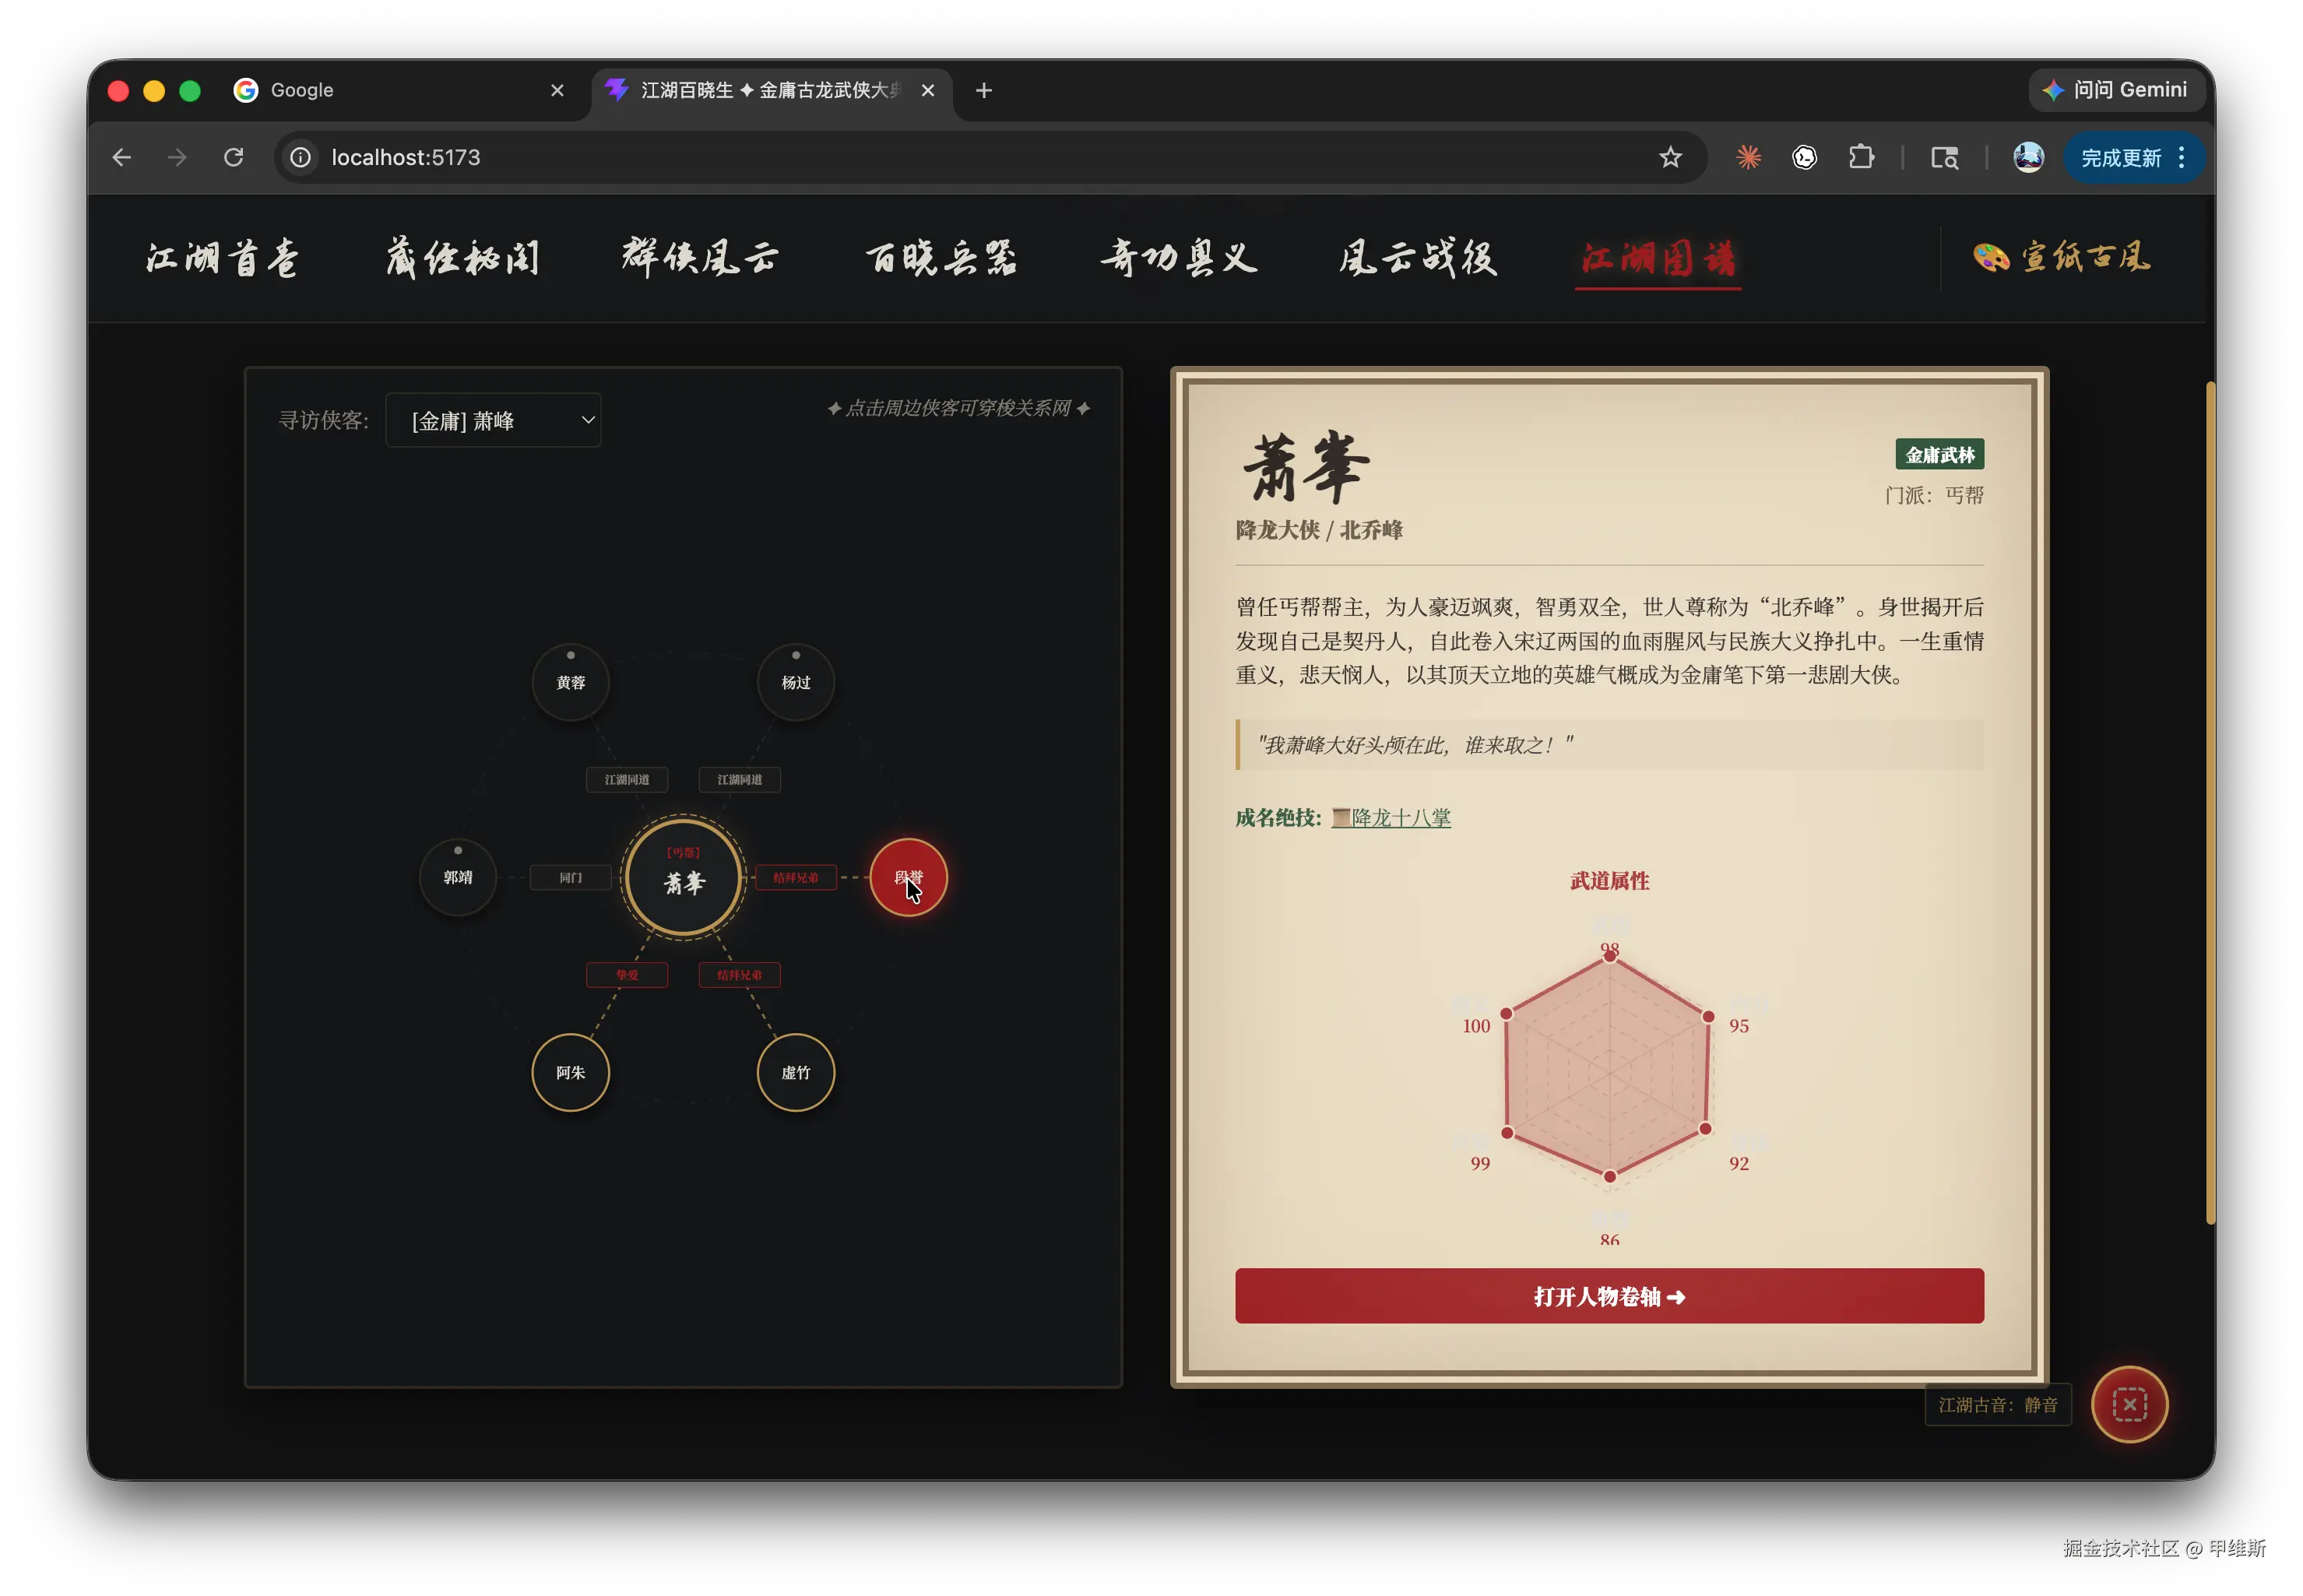The image size is (2303, 1596).
Task: Select the 阿朱 node in the graph
Action: point(571,1072)
